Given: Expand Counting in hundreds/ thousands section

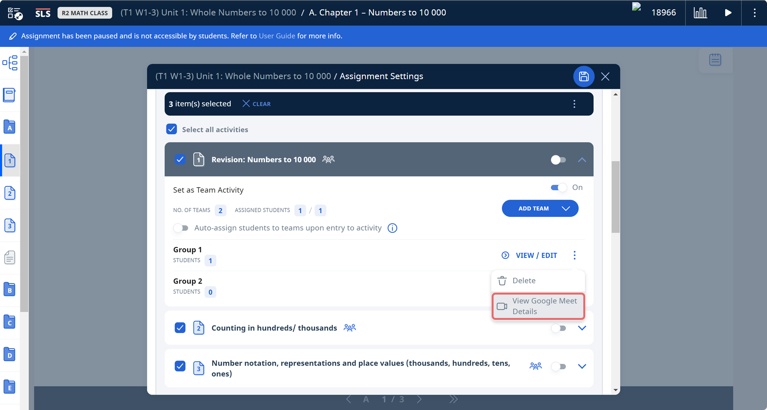Looking at the screenshot, I should [x=582, y=328].
